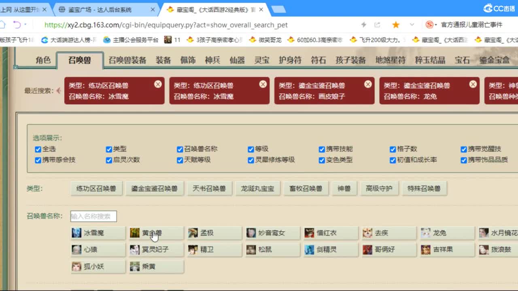Click left arrow beside 最近搜索
This screenshot has width=518, height=291.
(59, 91)
